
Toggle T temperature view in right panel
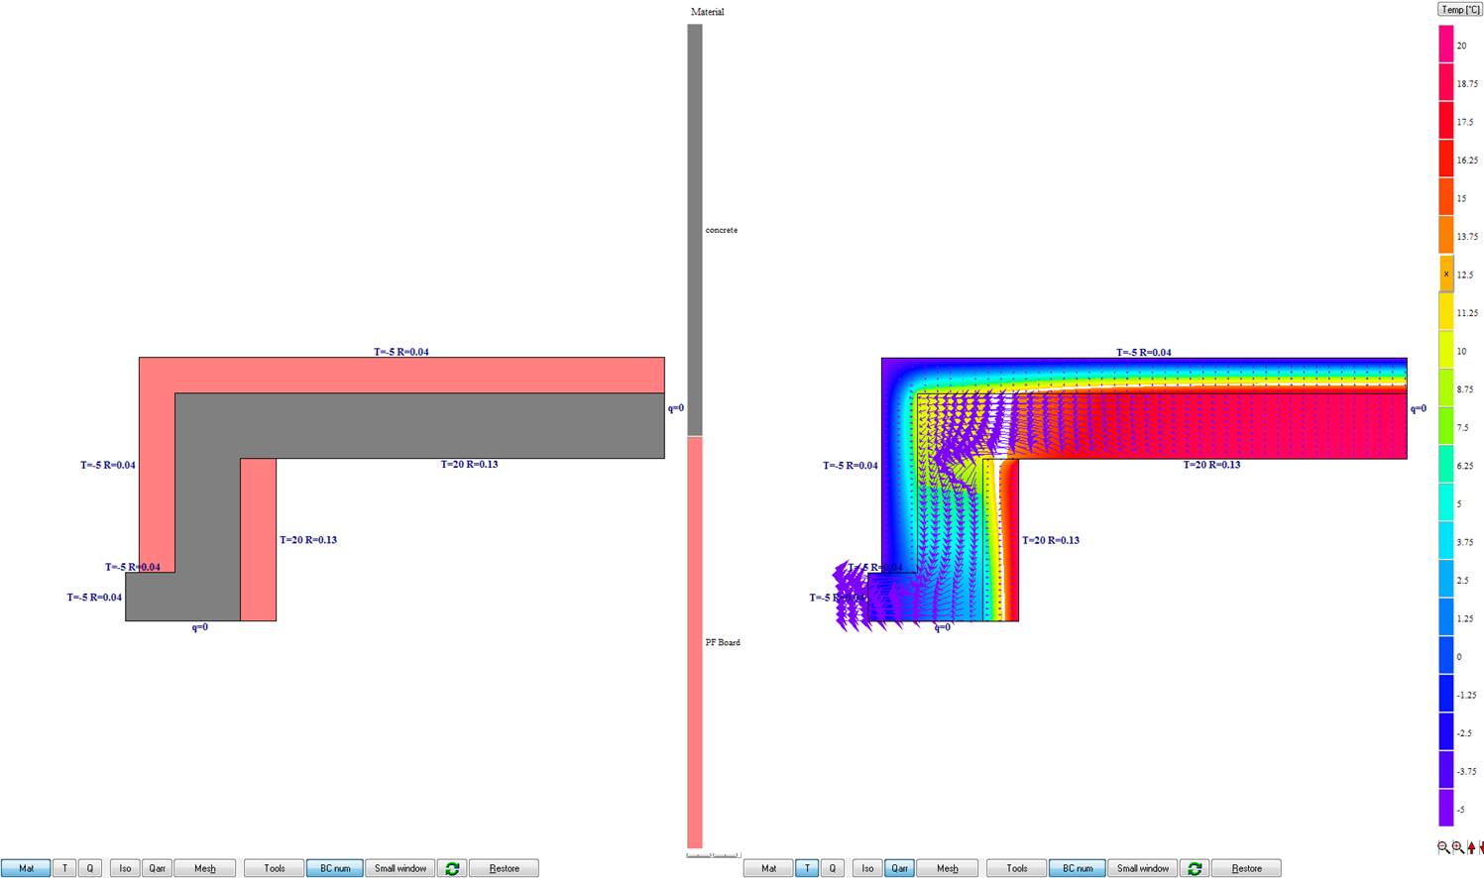tap(807, 868)
